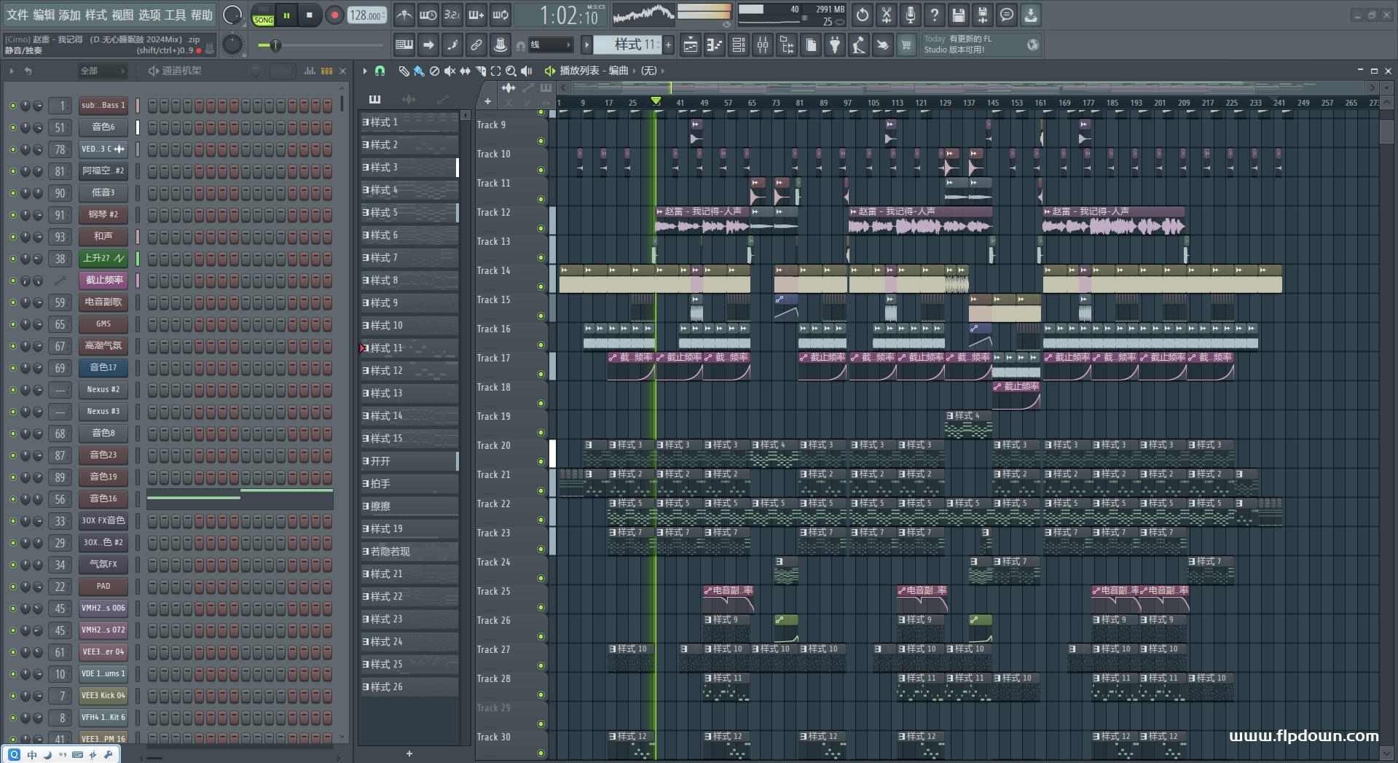
Task: Open the 文件 menu
Action: [x=17, y=15]
